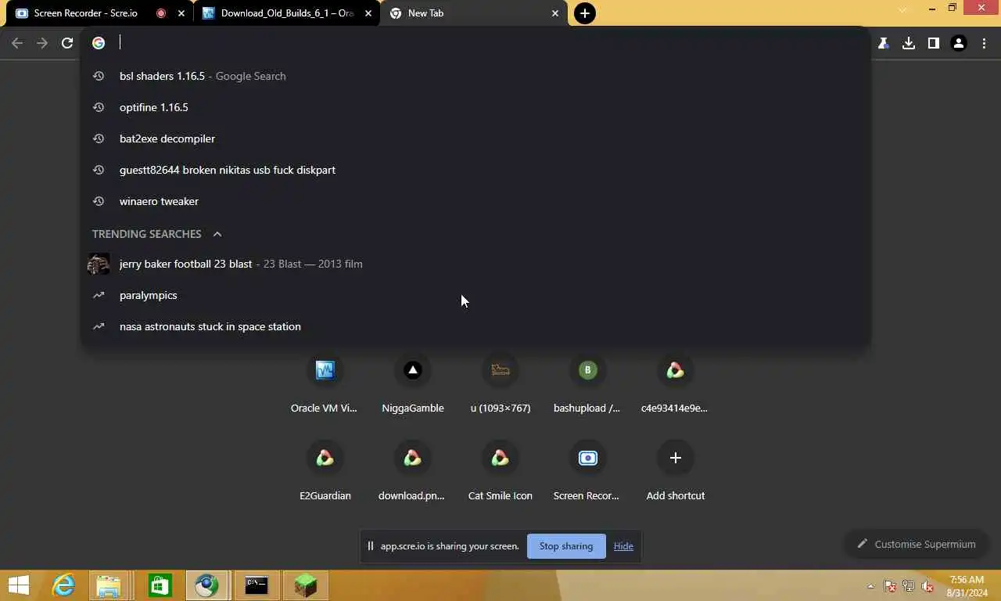
Task: Toggle the side panel icon
Action: point(933,44)
